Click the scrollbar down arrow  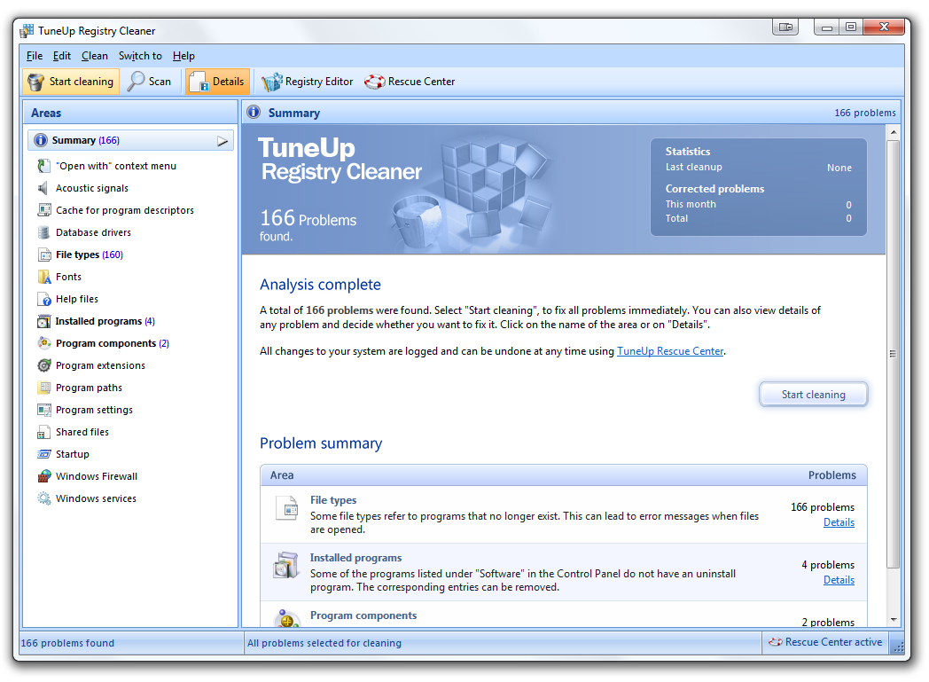coord(894,620)
